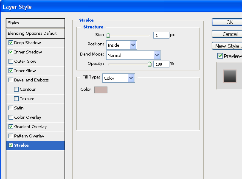Click the Cancel button
This screenshot has height=179, width=242.
click(227, 34)
